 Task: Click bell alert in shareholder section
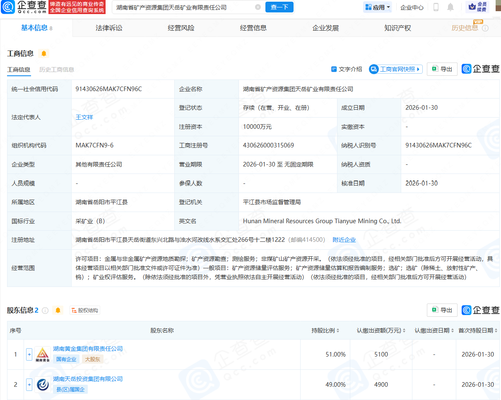(x=58, y=311)
